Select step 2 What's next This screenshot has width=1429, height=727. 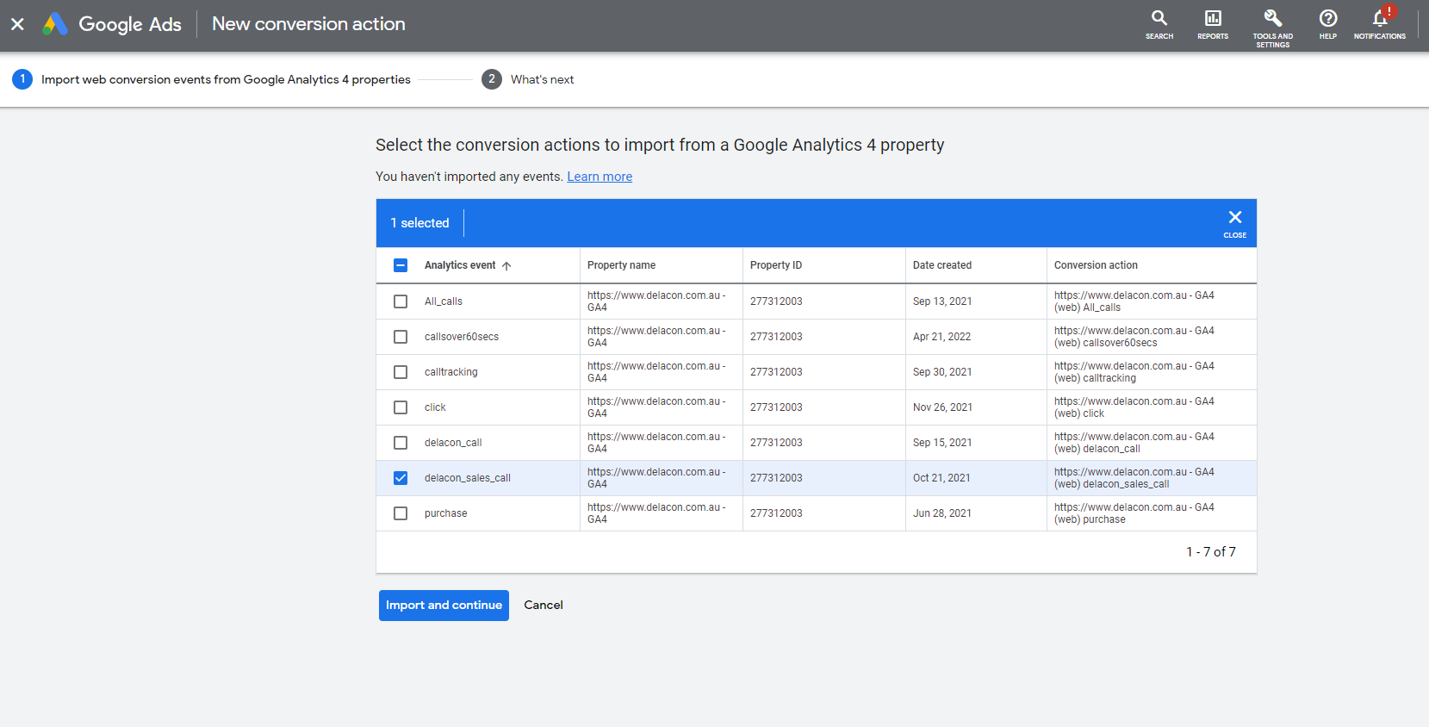(528, 79)
